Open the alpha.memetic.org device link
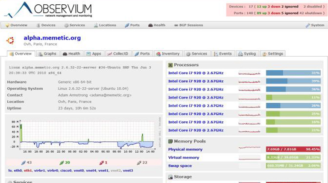 click(x=52, y=38)
